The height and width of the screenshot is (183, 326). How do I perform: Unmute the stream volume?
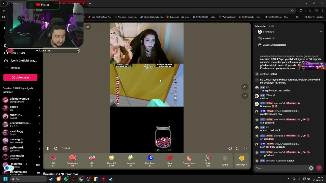pos(245,148)
